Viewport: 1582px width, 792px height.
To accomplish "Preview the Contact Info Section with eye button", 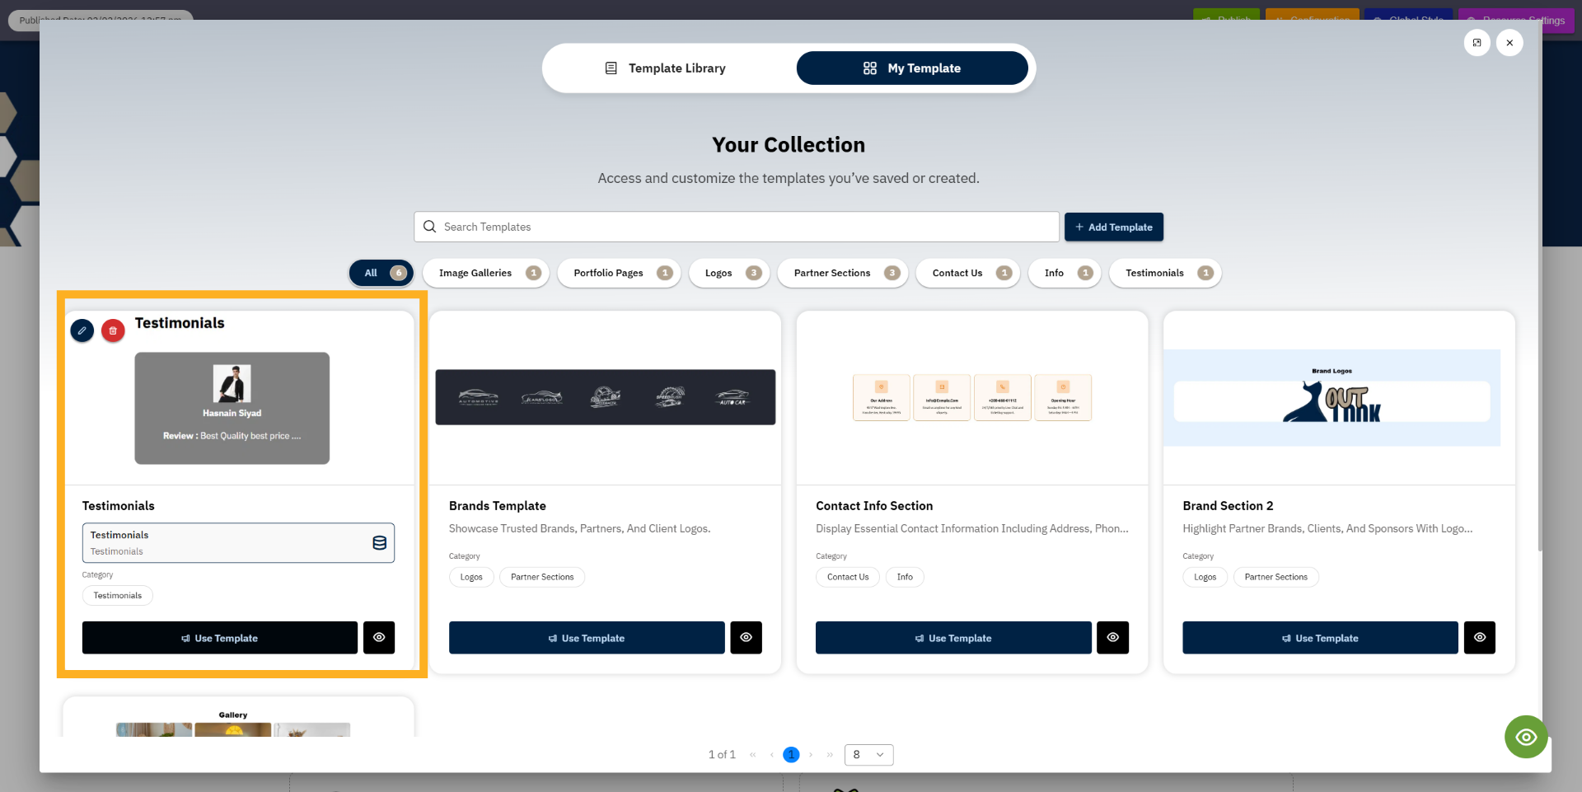I will [x=1112, y=637].
